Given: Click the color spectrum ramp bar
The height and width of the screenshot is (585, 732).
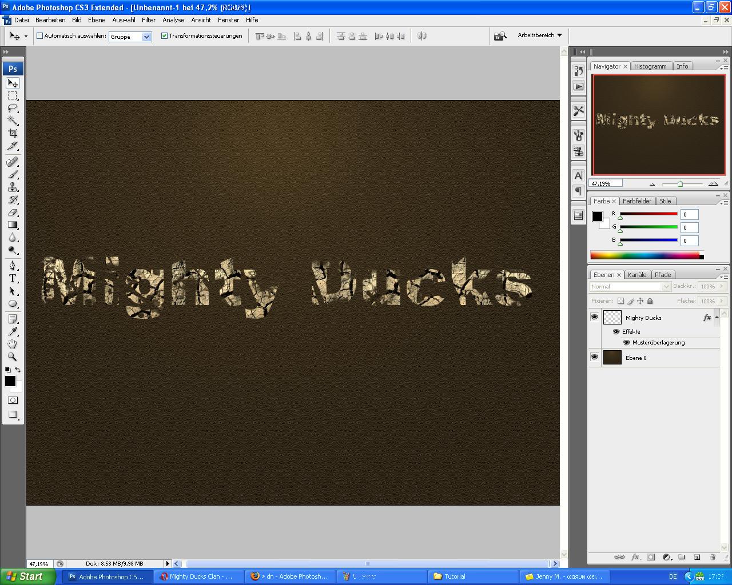Looking at the screenshot, I should click(645, 255).
